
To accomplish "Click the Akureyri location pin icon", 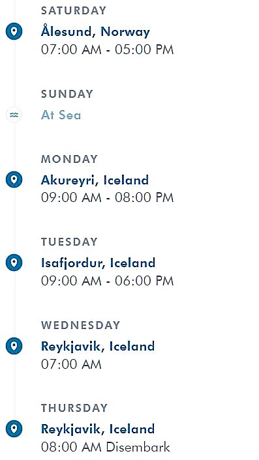I will click(x=14, y=180).
